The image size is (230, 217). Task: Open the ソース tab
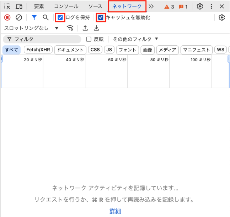coord(95,6)
